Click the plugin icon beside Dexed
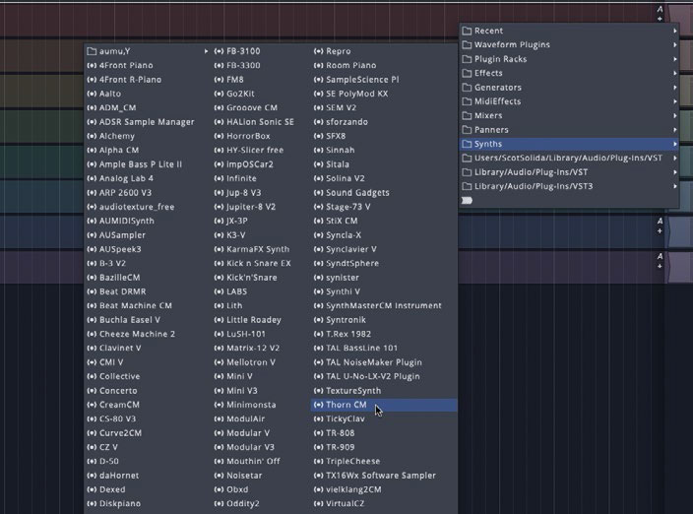 pos(92,489)
